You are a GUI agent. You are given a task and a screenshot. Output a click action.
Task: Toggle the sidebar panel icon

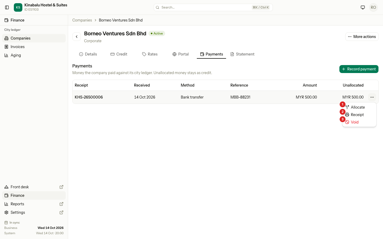pos(7,7)
